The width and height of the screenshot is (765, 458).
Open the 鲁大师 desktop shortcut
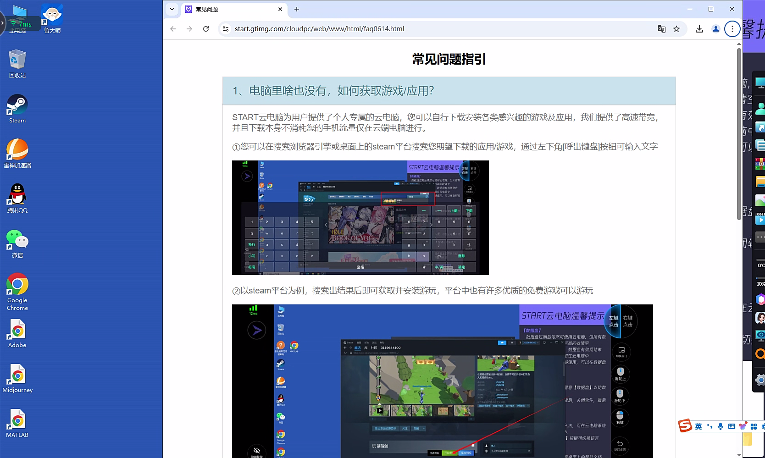[52, 18]
